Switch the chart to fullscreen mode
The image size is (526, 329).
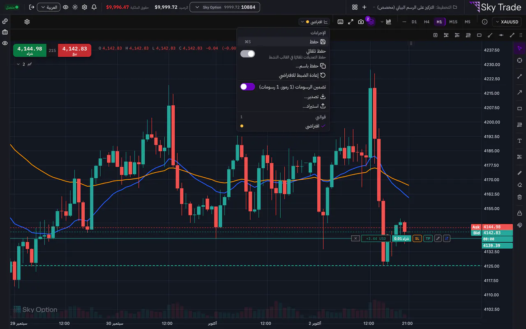pos(351,22)
